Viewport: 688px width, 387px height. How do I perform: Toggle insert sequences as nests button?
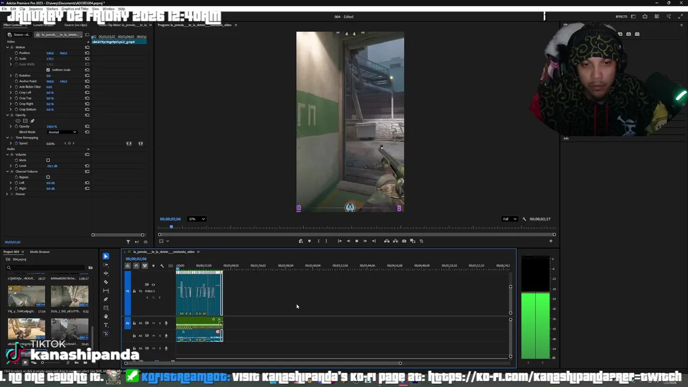(128, 266)
